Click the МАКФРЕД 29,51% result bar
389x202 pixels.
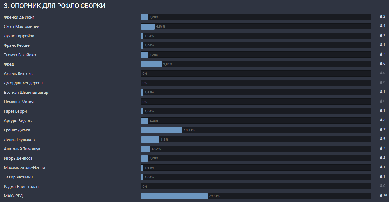tap(174, 196)
